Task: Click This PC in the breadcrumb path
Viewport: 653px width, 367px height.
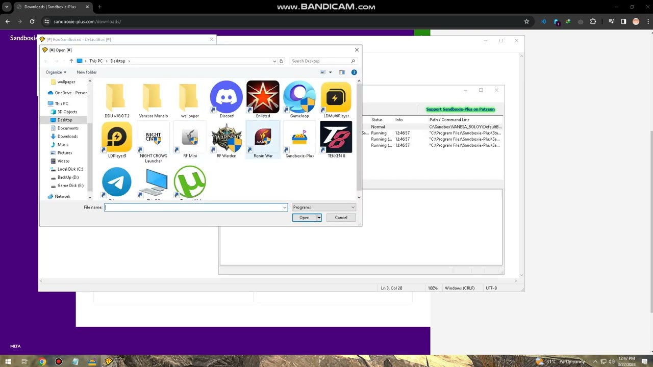Action: (96, 61)
